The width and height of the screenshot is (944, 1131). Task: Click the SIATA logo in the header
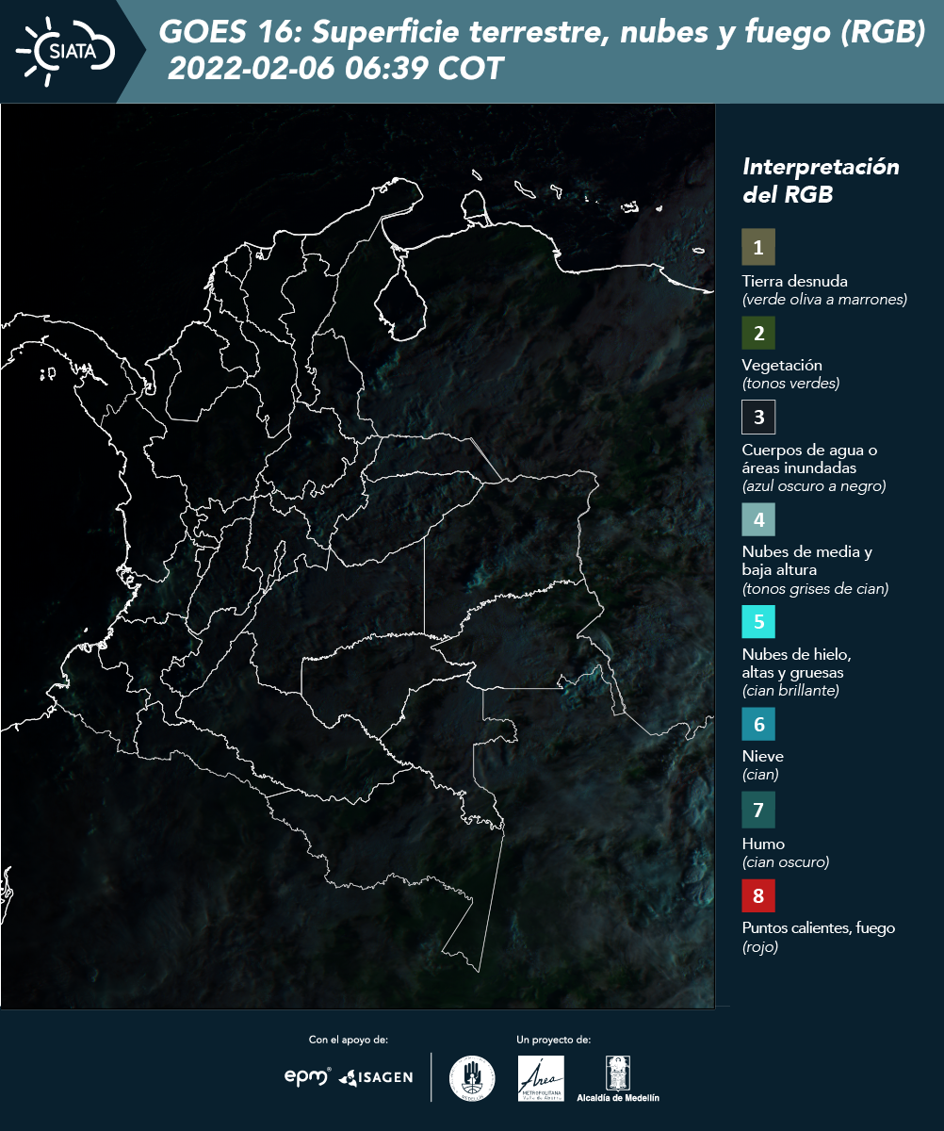click(x=66, y=51)
